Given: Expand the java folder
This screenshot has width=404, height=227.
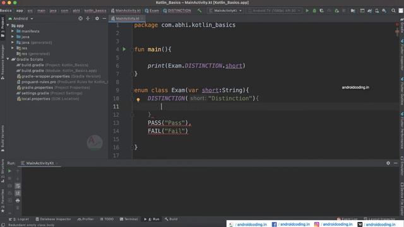Looking at the screenshot, I should click(13, 37).
